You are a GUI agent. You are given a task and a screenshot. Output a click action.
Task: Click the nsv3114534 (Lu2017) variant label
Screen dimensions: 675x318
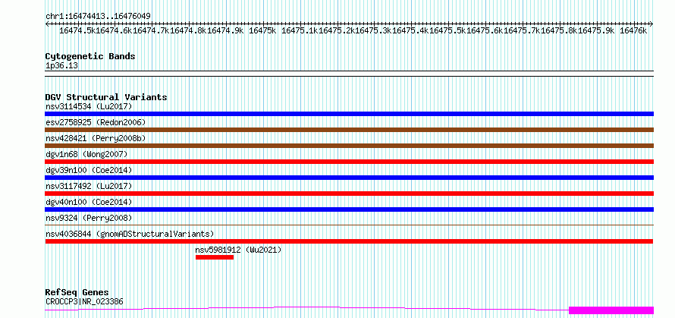89,106
